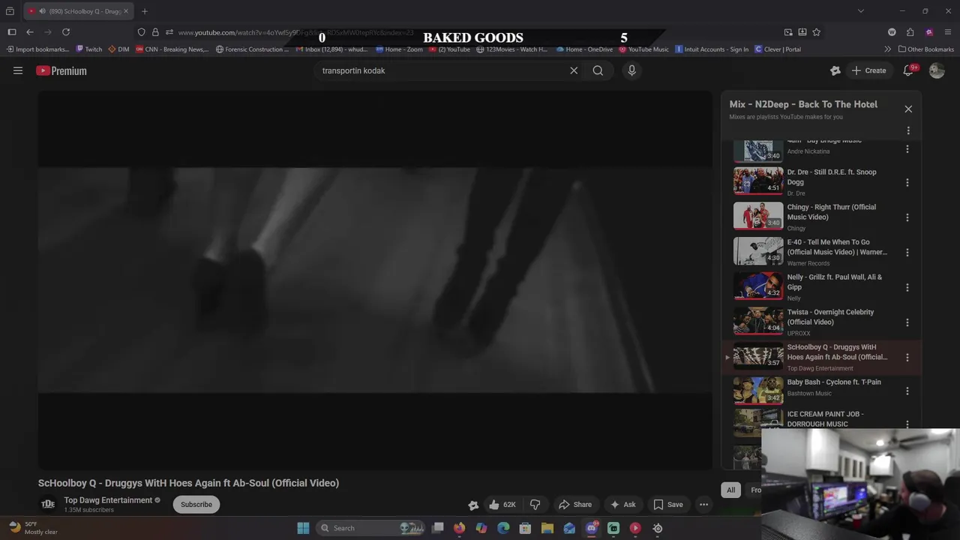This screenshot has height=540, width=960.
Task: Subscribe to Top Dawg Entertainment
Action: pyautogui.click(x=196, y=504)
